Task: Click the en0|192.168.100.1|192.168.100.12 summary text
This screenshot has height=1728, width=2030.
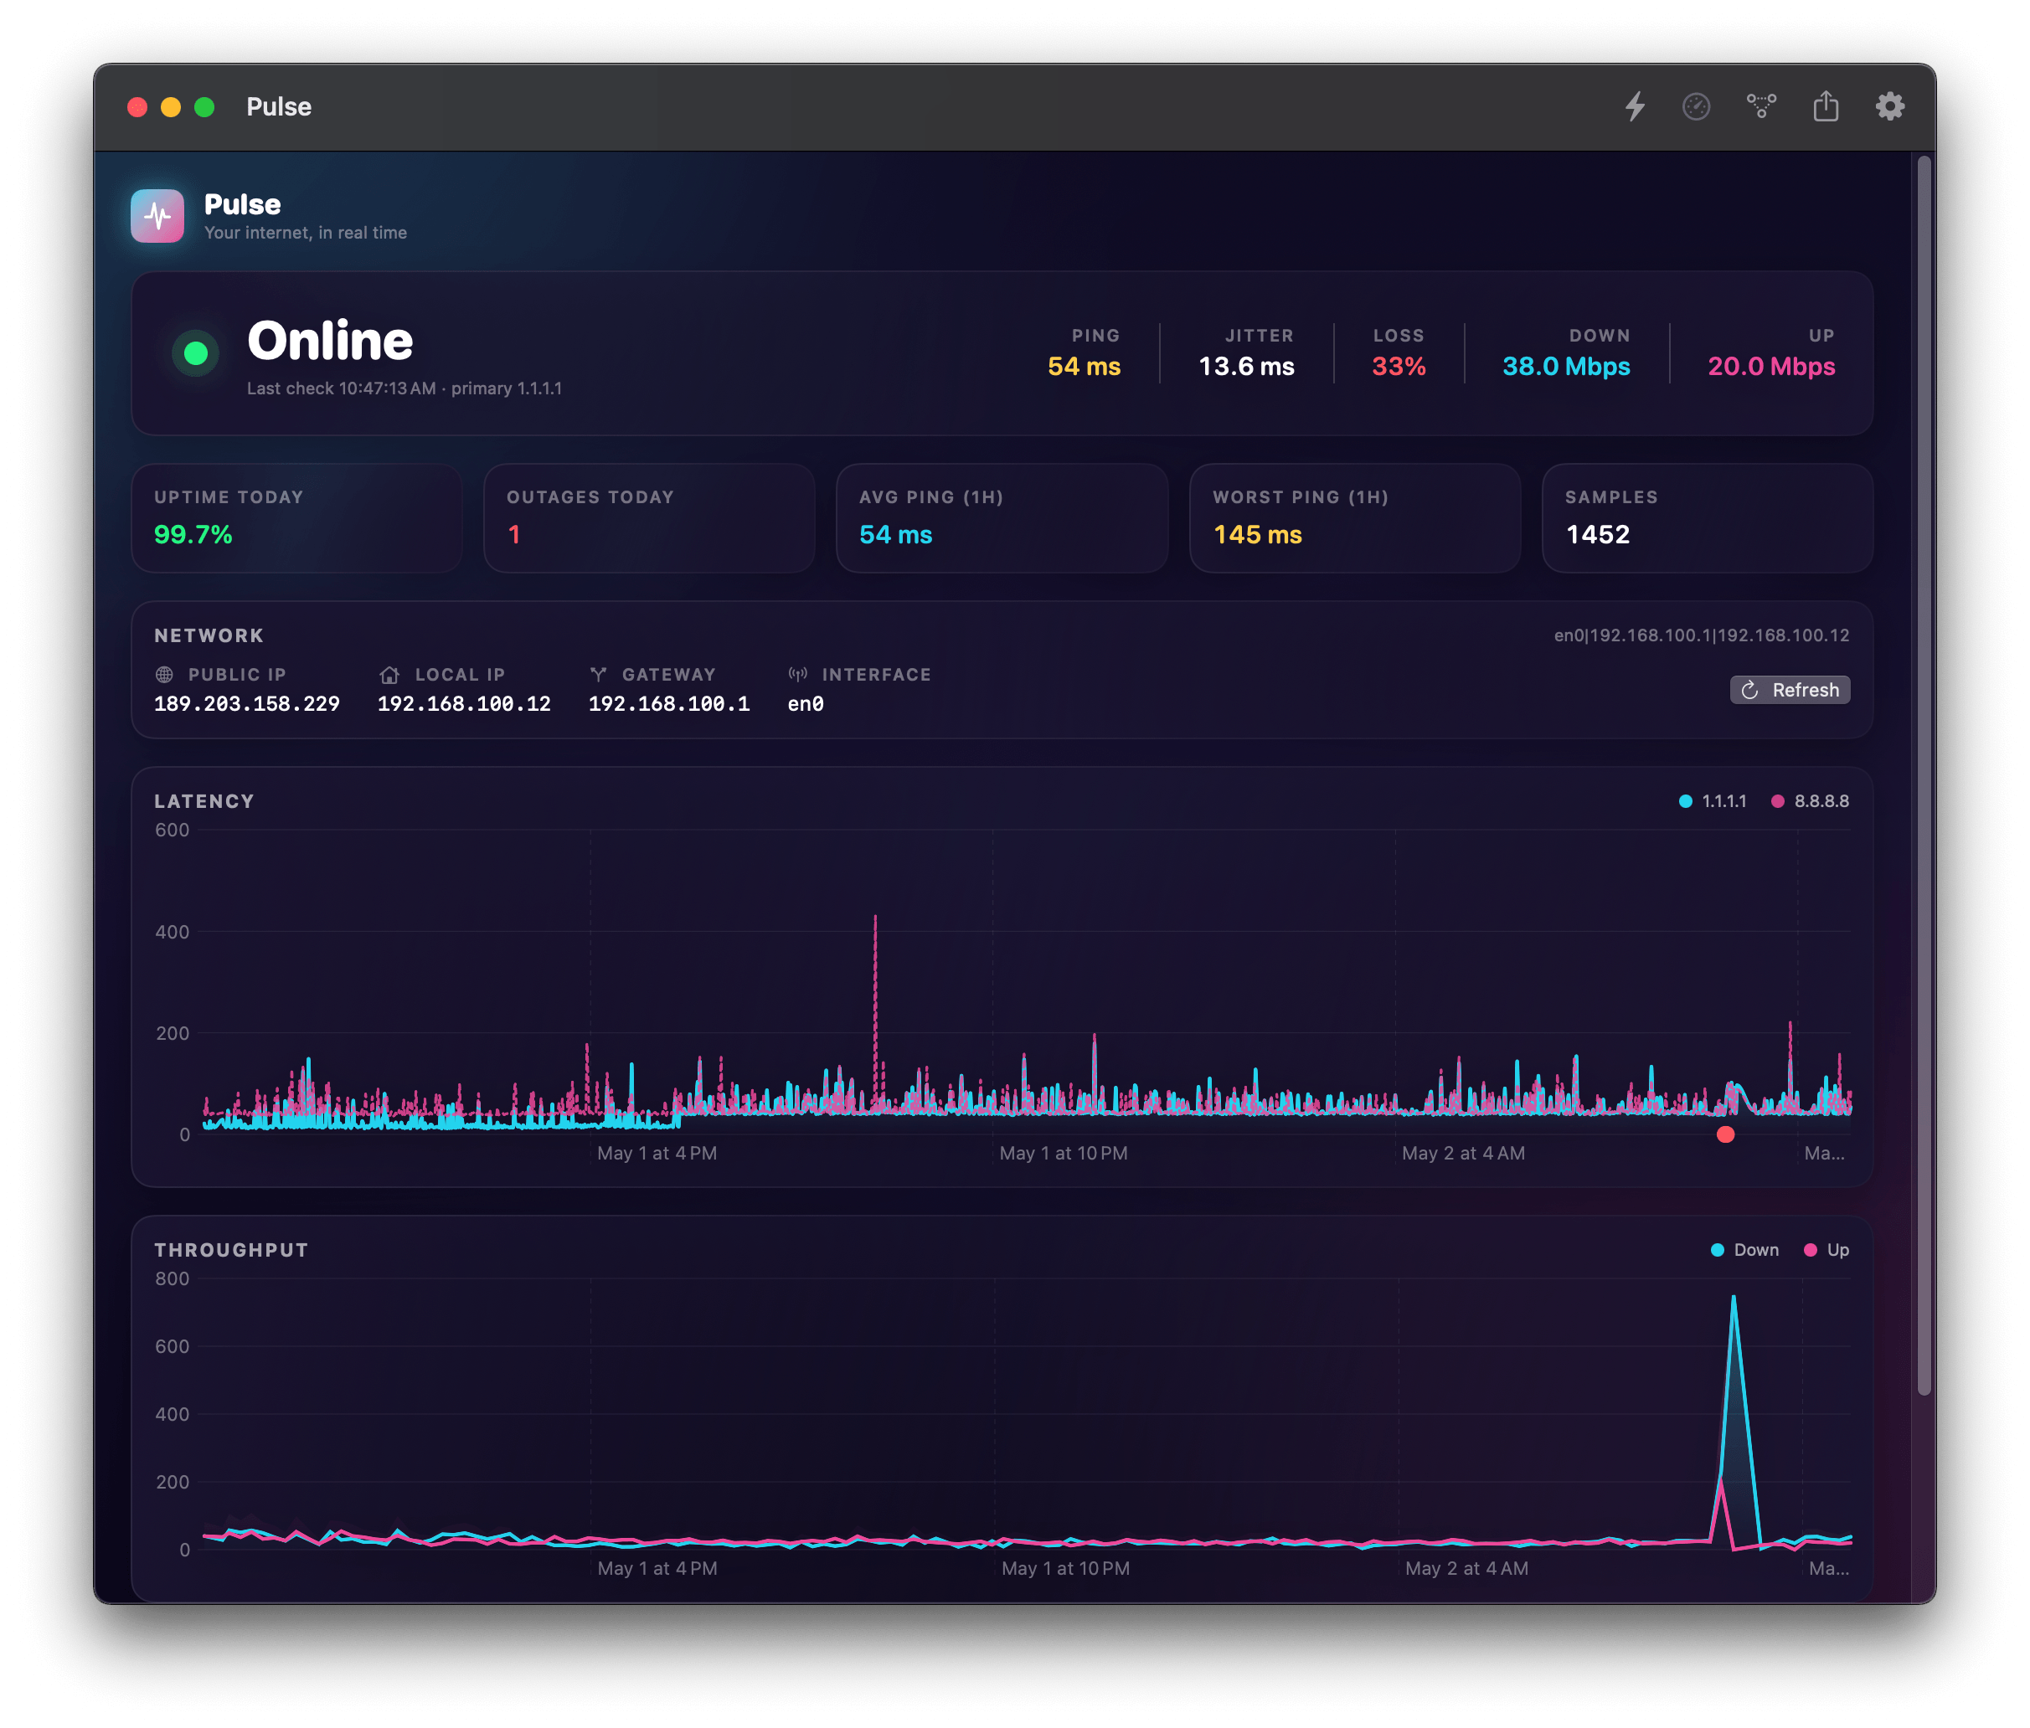Action: [1702, 635]
